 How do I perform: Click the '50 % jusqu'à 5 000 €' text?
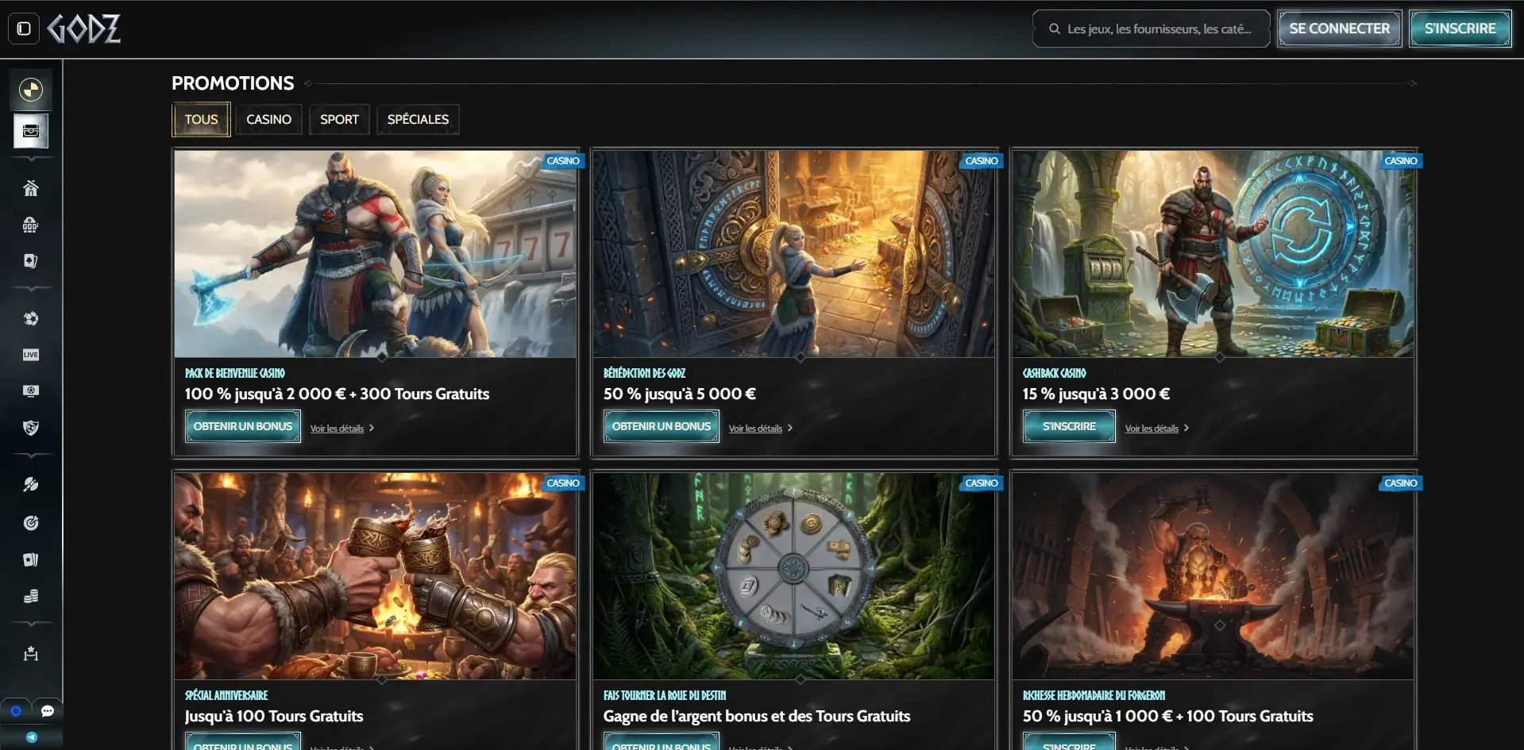680,394
